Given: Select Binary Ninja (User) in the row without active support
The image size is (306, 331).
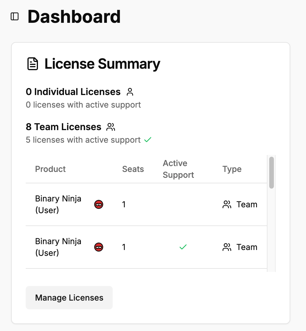Looking at the screenshot, I should tap(58, 204).
